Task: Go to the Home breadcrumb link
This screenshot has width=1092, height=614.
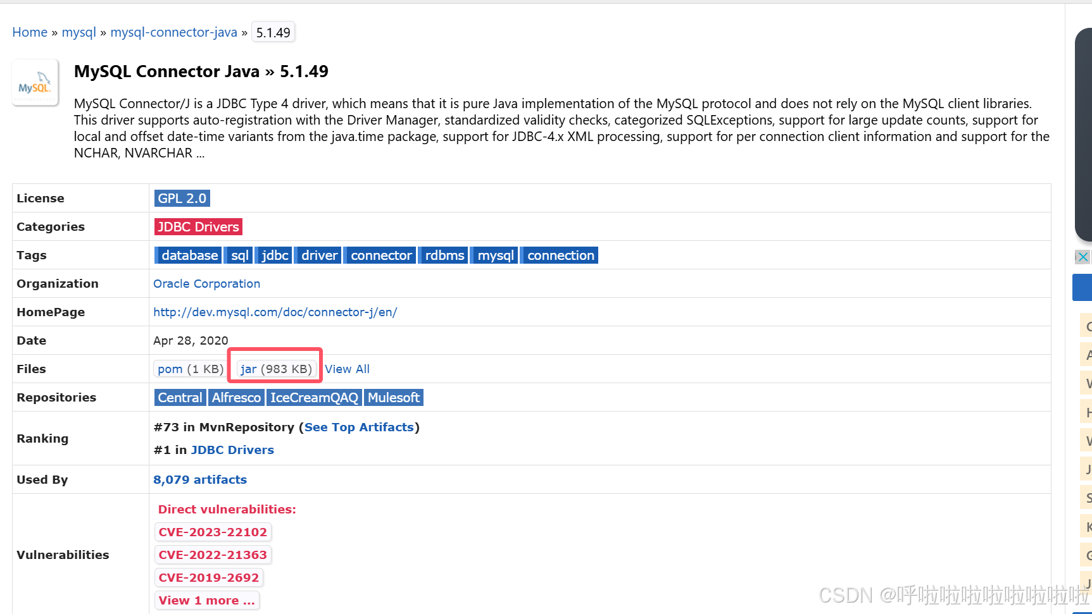Action: (30, 32)
